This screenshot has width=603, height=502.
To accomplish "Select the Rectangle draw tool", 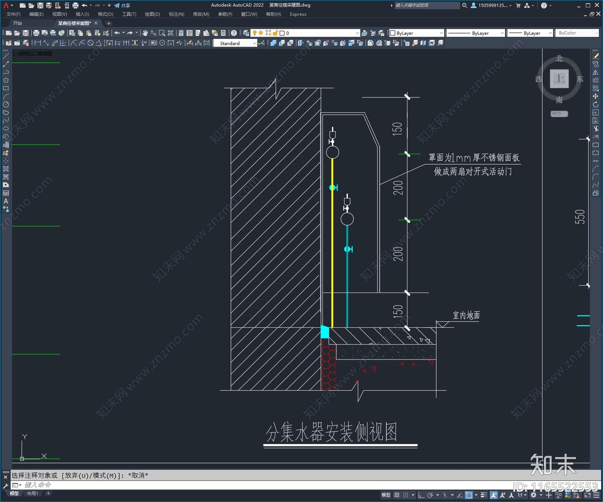I will pyautogui.click(x=6, y=88).
